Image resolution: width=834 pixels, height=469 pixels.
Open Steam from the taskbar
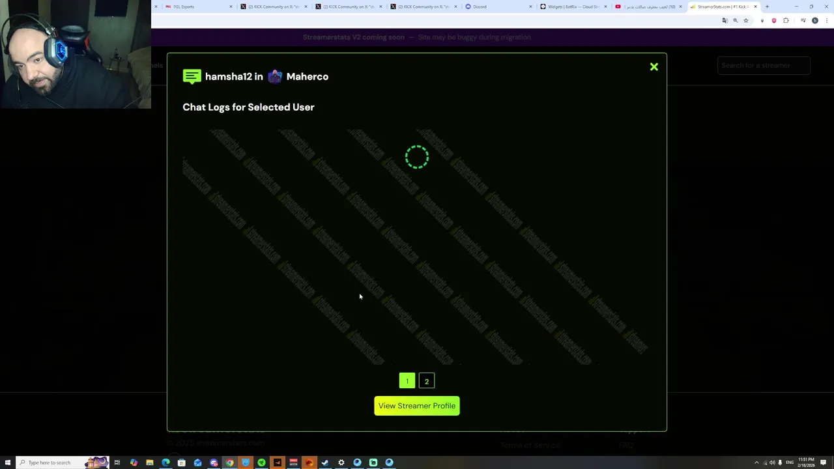pyautogui.click(x=325, y=462)
